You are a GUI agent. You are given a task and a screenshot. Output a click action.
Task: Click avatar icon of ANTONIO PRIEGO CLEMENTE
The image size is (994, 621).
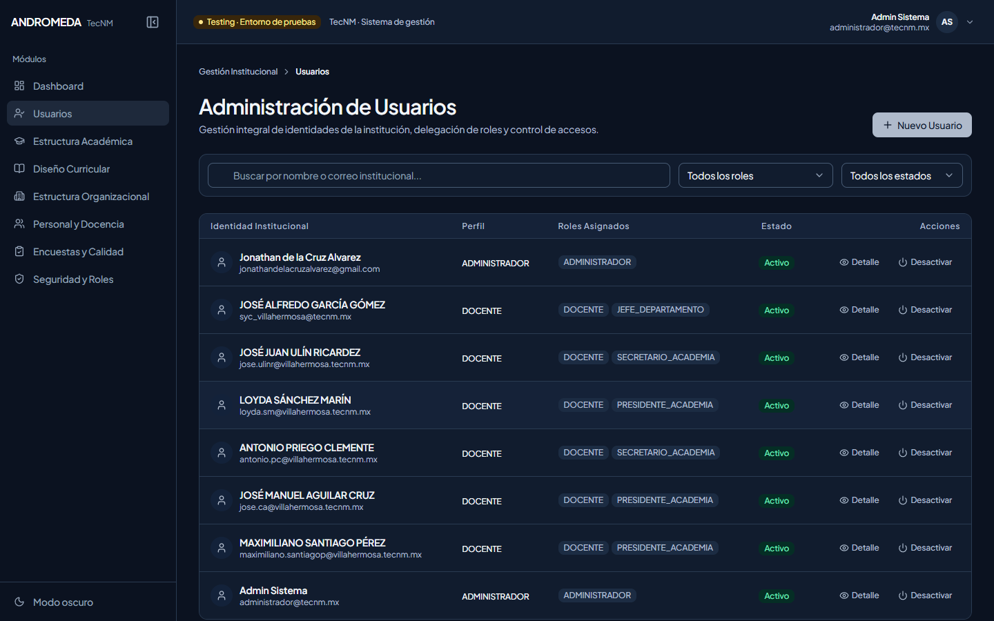tap(222, 453)
